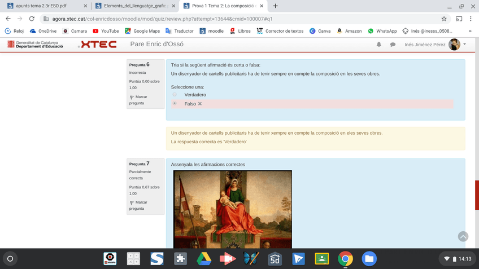Screen dimensions: 479x269
Task: Open the red video camera app in shelf
Action: 228,259
